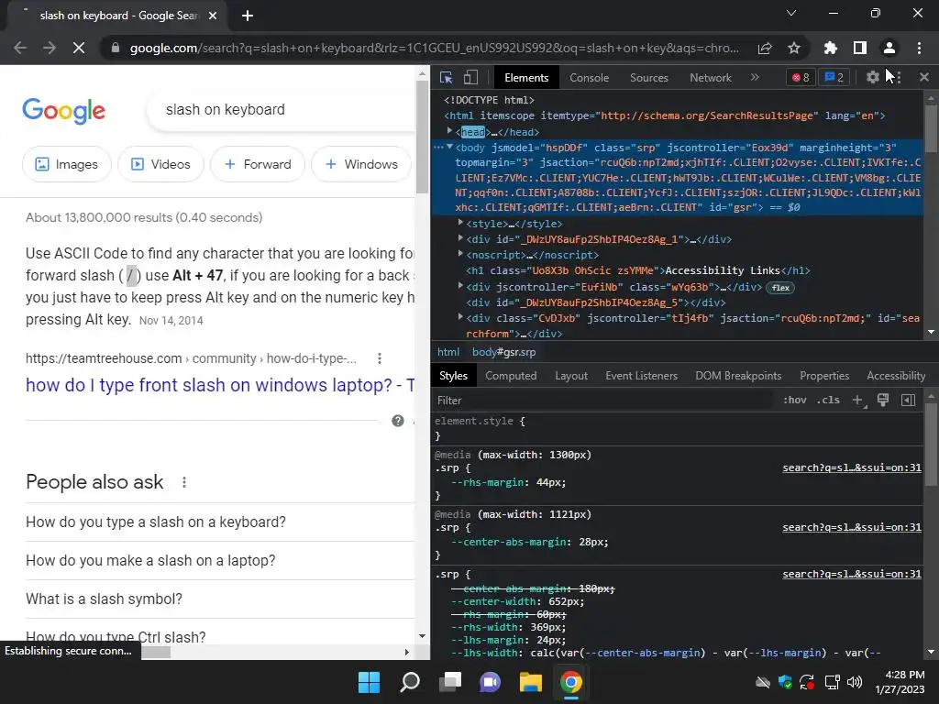Open Chrome extensions puzzle icon
The image size is (939, 704).
[830, 48]
